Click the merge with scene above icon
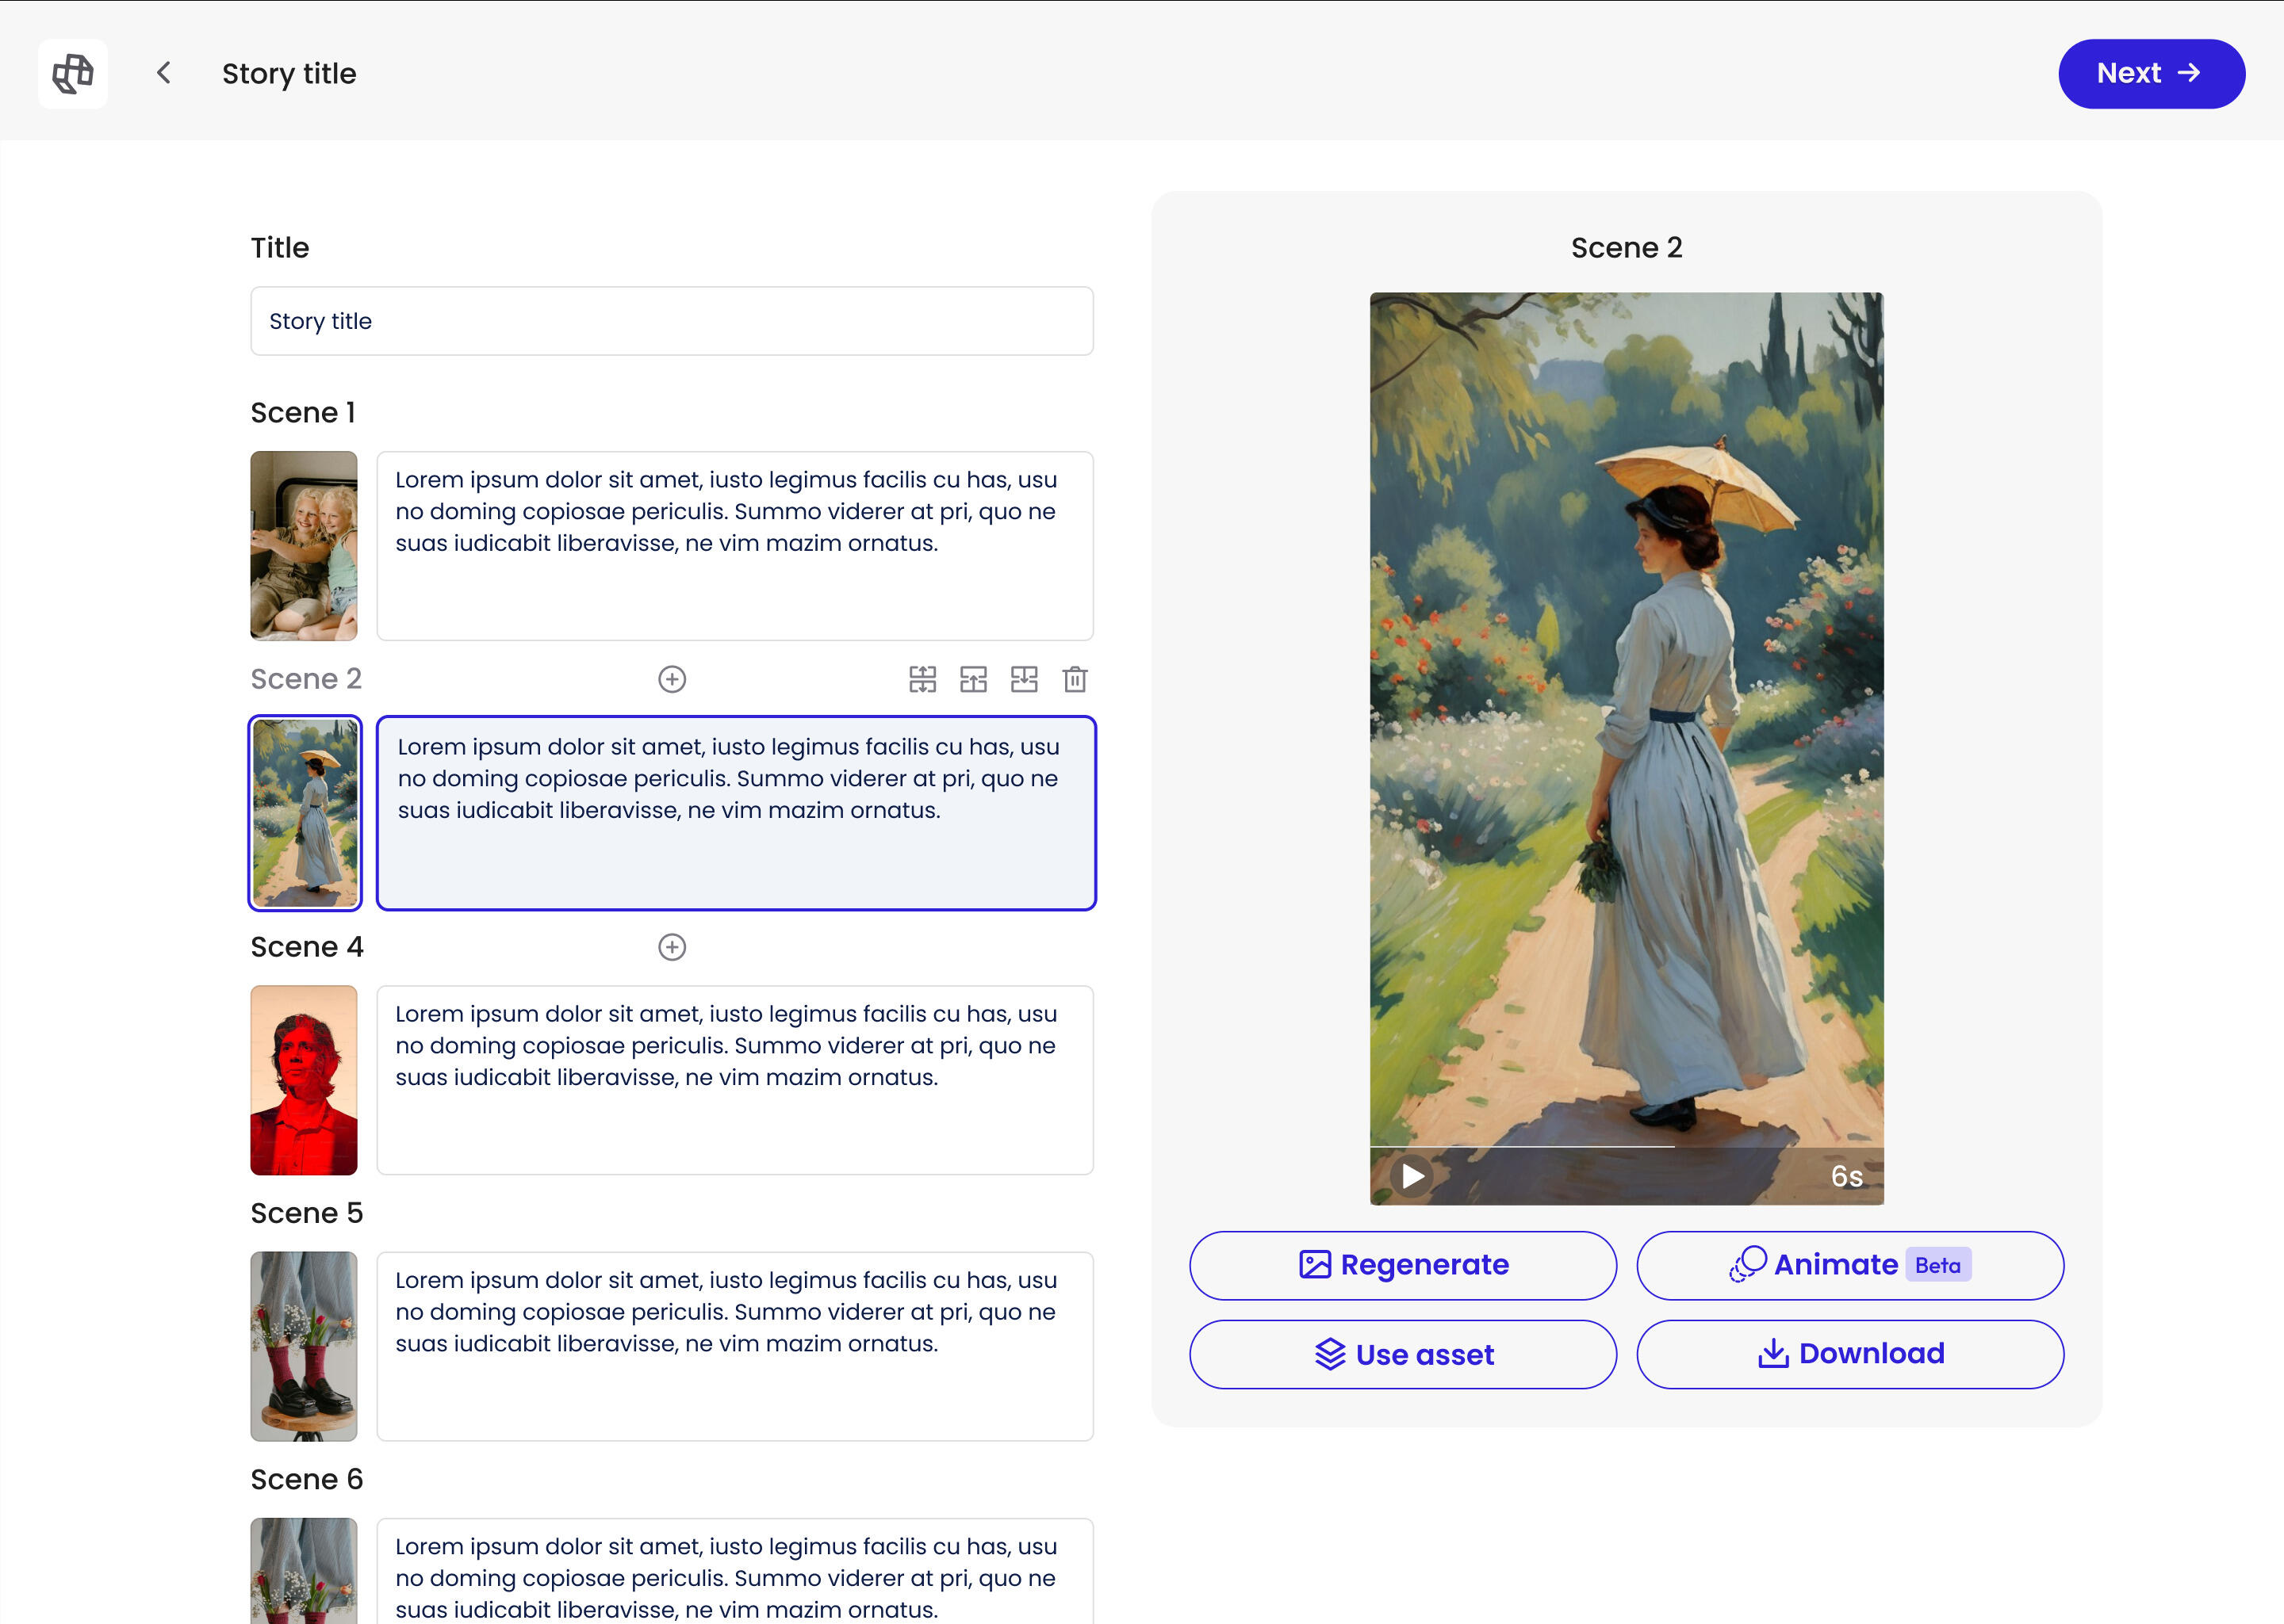This screenshot has height=1624, width=2284. 973,679
